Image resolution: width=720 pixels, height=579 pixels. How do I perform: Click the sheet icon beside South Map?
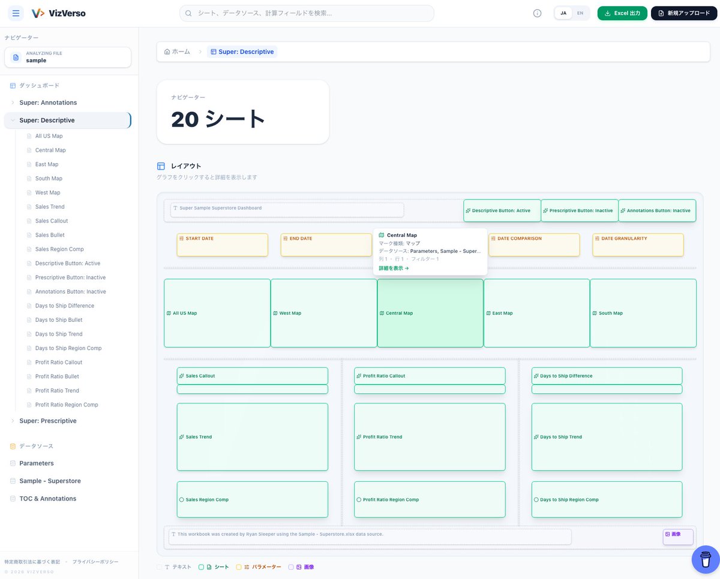(29, 179)
